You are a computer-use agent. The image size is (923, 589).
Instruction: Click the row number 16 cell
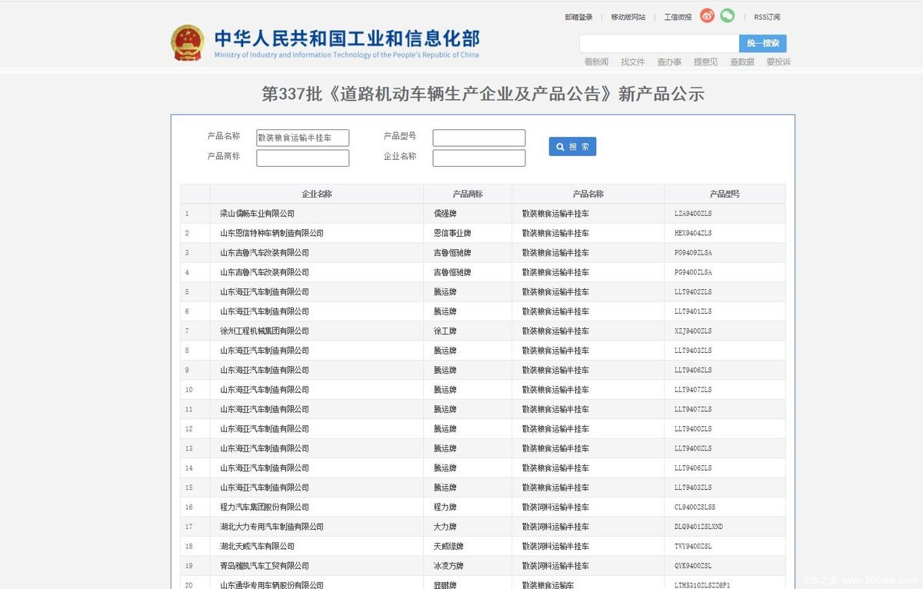tap(195, 507)
